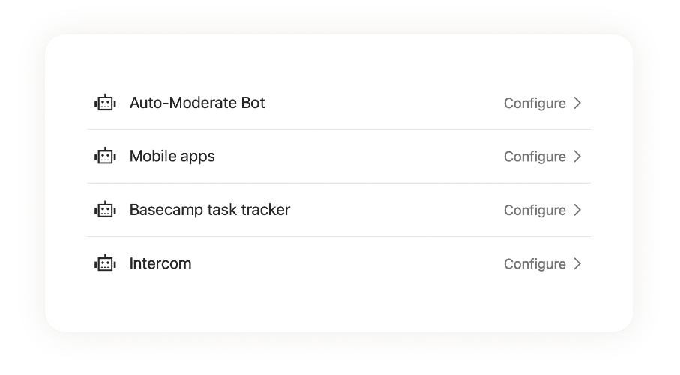680x375 pixels.
Task: Click empty middle area of Basecamp row
Action: pyautogui.click(x=397, y=210)
